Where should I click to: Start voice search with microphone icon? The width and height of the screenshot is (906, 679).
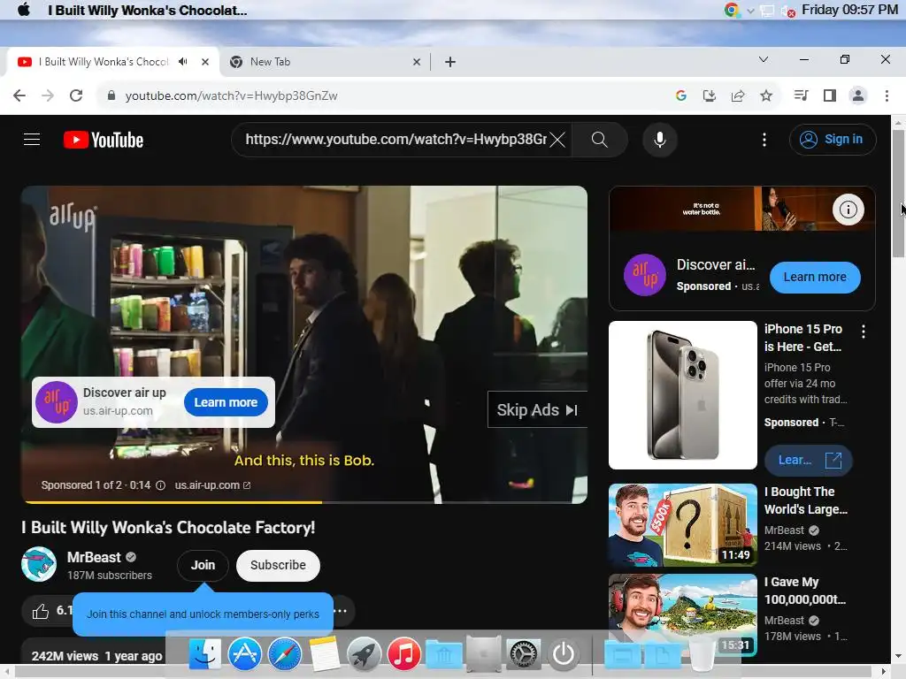click(x=659, y=139)
